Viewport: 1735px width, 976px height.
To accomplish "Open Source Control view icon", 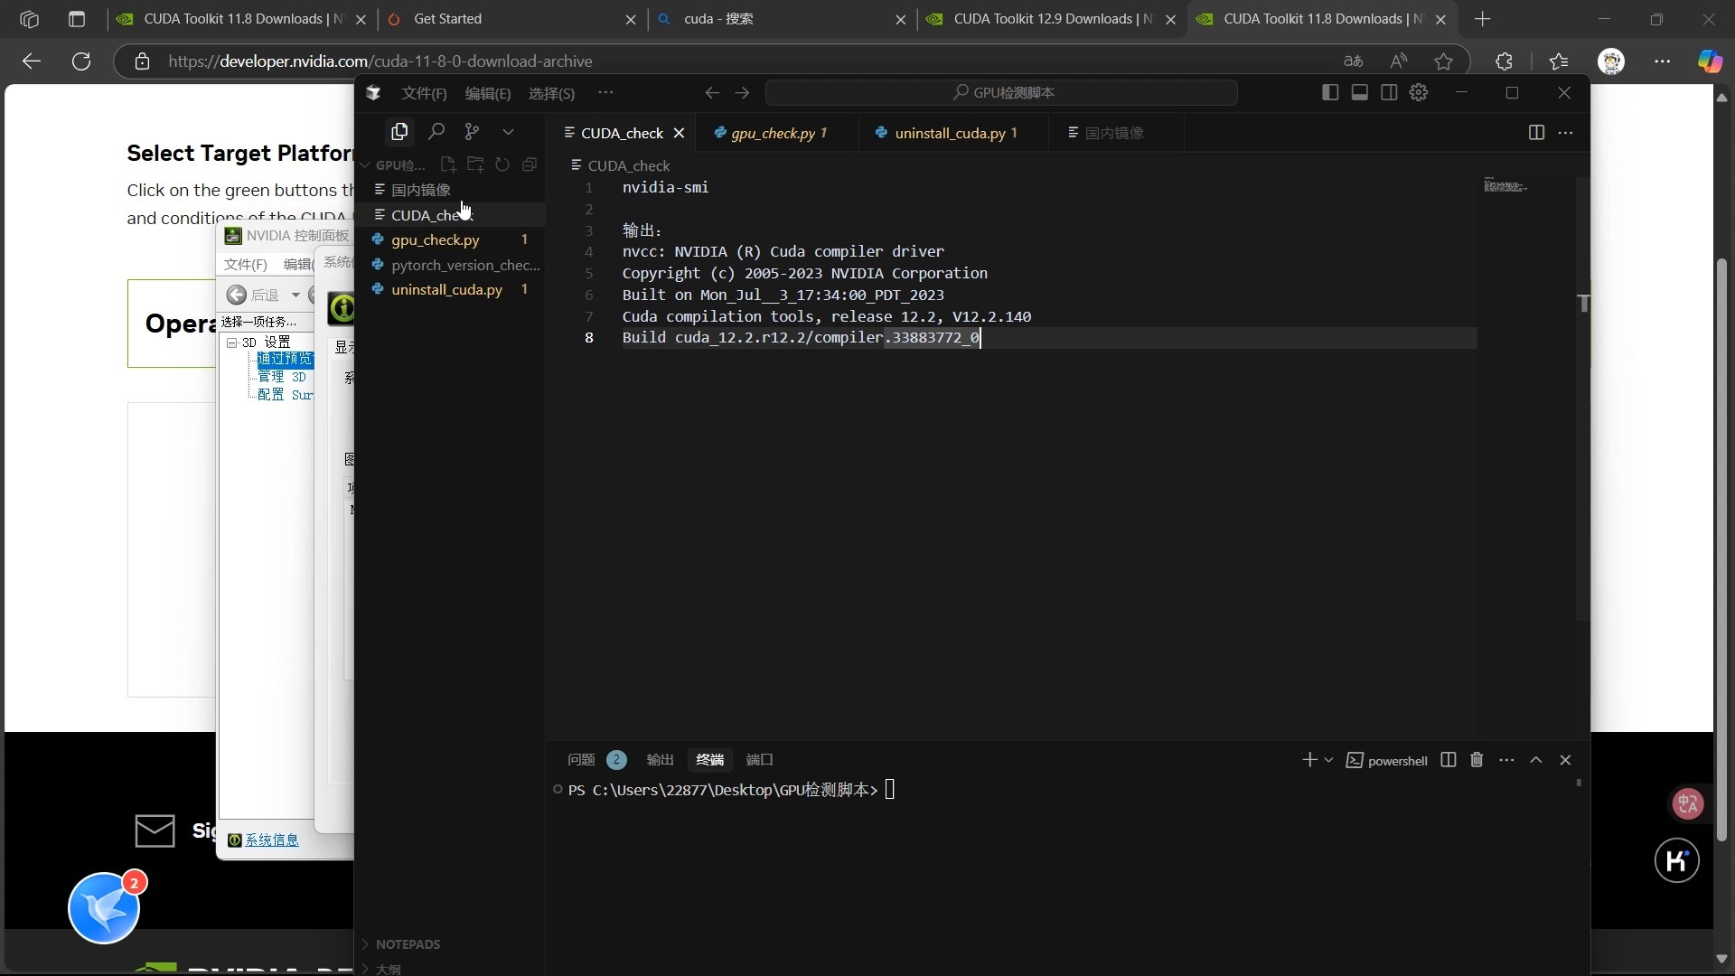I will pyautogui.click(x=472, y=132).
